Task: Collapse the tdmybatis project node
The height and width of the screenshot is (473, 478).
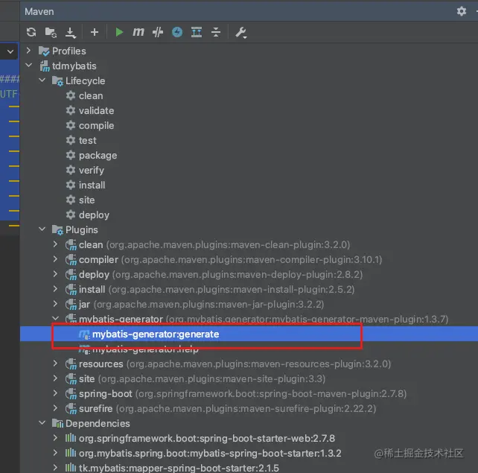Action: coord(29,65)
